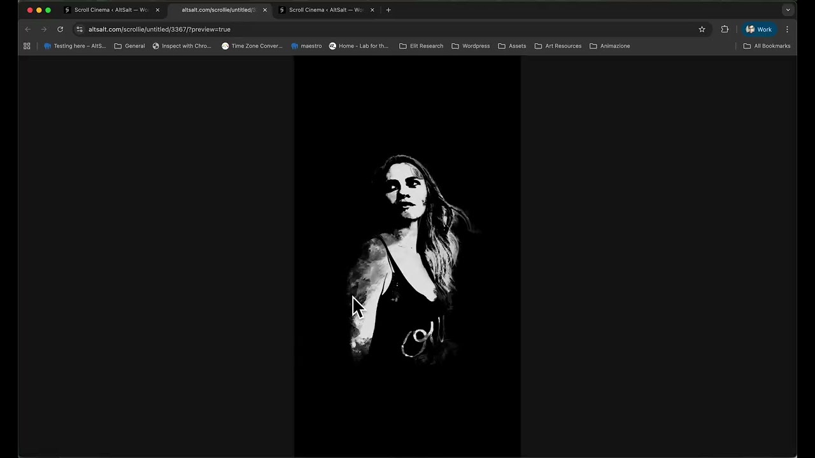Close the Scroll Cinema tab beside the new tab button
815x458 pixels.
tap(372, 10)
